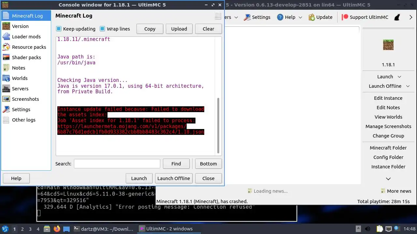The image size is (417, 234).
Task: Click Launch button in console window
Action: (x=139, y=178)
